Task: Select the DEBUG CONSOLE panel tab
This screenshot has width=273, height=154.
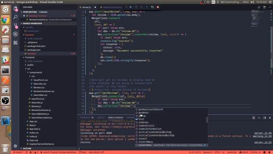Action: point(116,118)
